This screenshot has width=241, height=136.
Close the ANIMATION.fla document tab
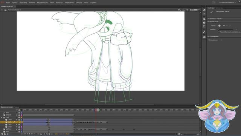pos(15,7)
